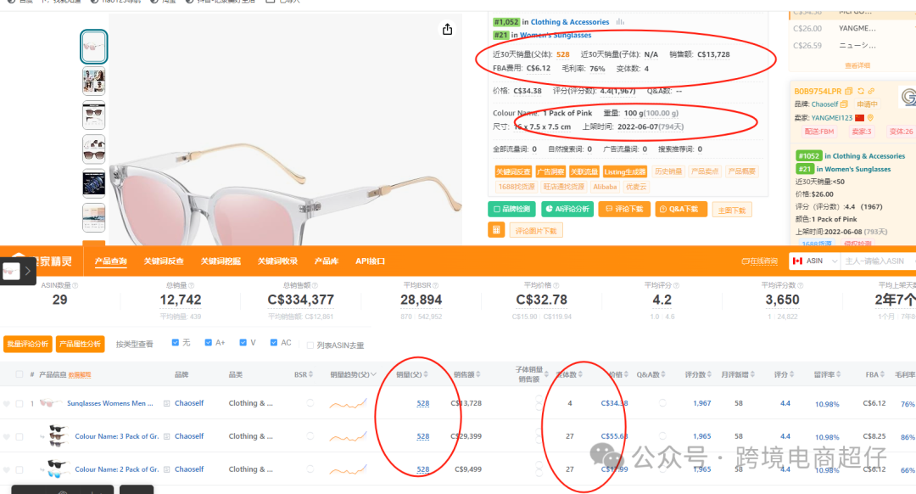The width and height of the screenshot is (916, 494).
Task: Open sales trend sparkline in 3 Pack row
Action: point(348,437)
